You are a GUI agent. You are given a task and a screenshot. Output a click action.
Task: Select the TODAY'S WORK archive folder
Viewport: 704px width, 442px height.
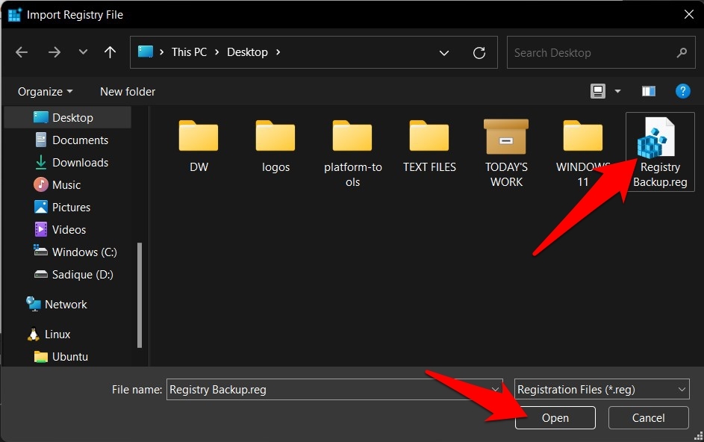click(x=506, y=154)
